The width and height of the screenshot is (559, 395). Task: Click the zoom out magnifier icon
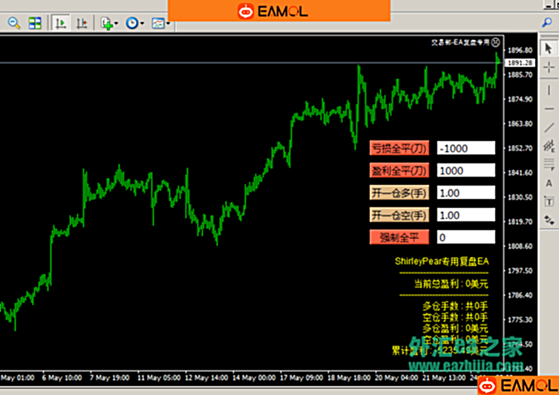(14, 23)
